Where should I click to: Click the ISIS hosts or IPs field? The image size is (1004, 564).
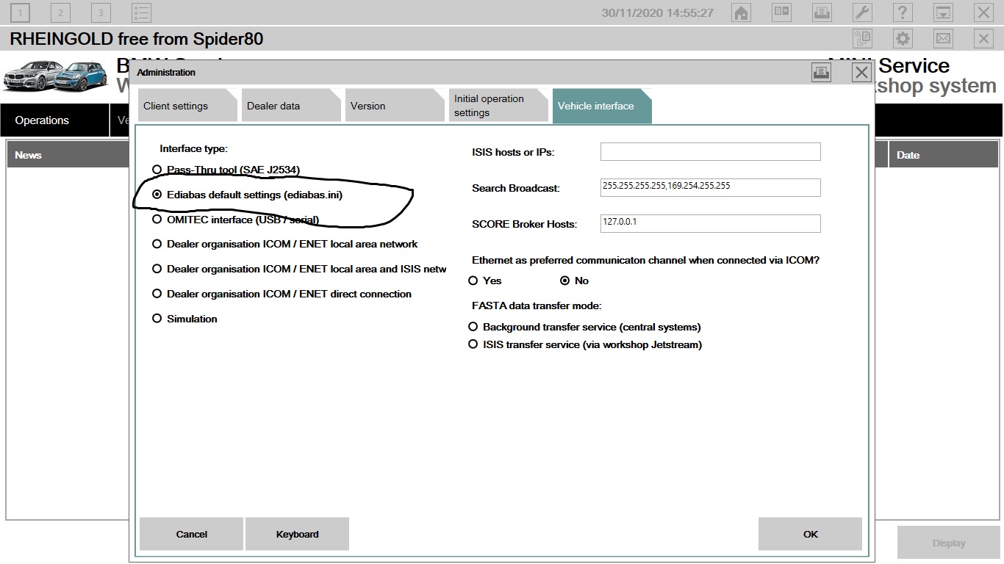point(710,152)
